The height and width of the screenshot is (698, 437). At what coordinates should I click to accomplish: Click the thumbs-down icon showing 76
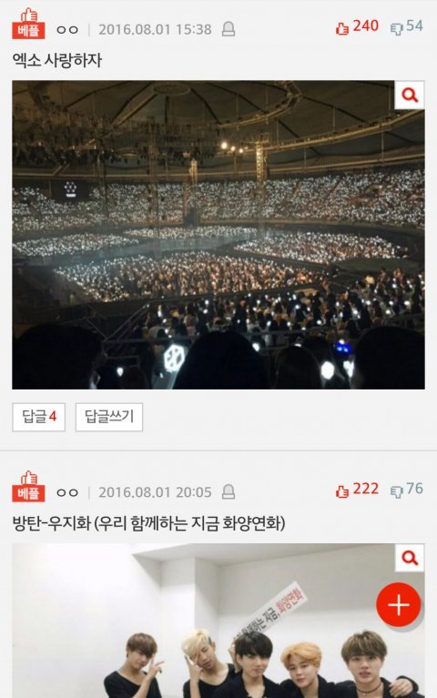click(396, 492)
